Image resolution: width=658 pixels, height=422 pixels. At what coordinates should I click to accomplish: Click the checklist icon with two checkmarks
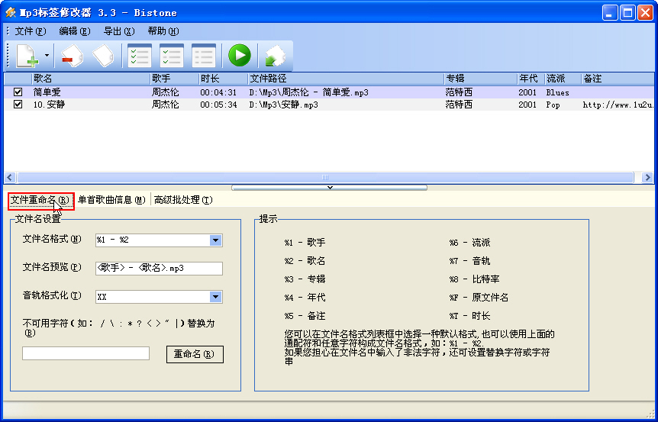171,56
